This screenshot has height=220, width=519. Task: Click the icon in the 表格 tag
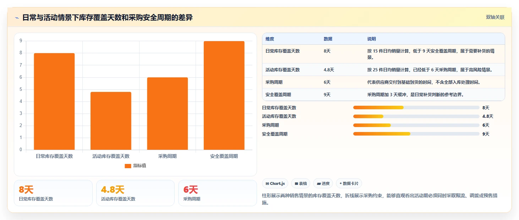(296, 184)
